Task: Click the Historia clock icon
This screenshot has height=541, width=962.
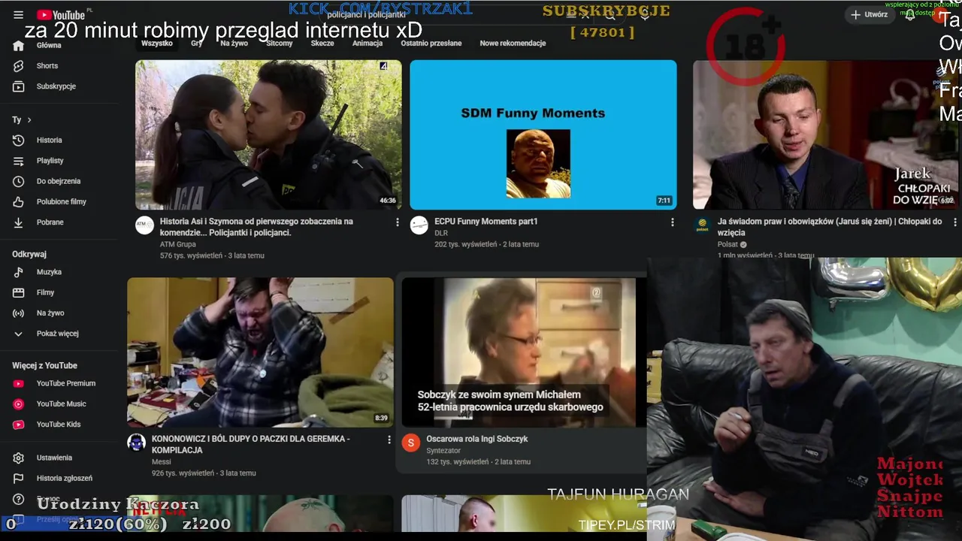Action: (x=19, y=141)
